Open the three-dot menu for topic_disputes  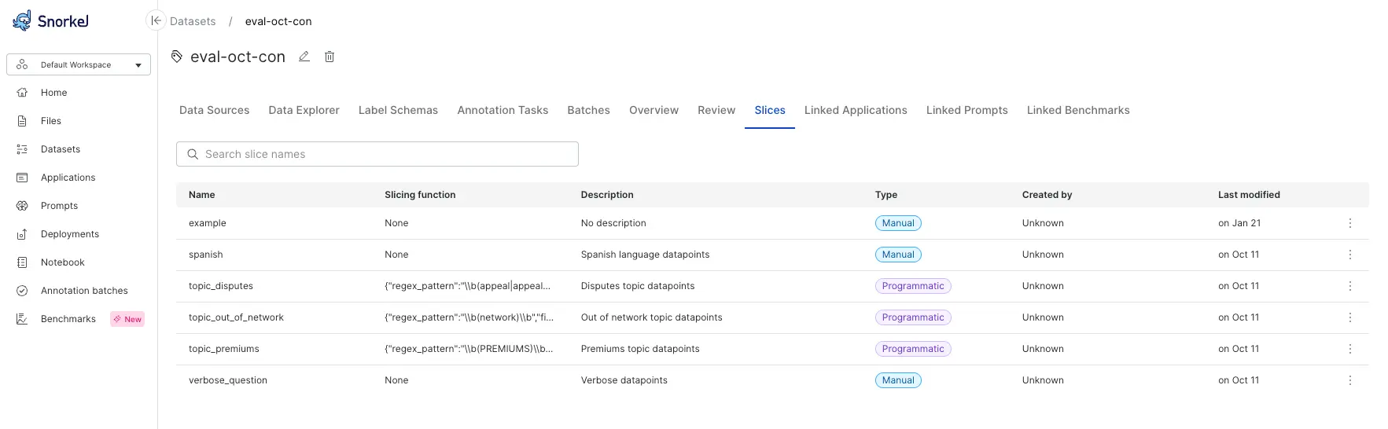(x=1350, y=286)
